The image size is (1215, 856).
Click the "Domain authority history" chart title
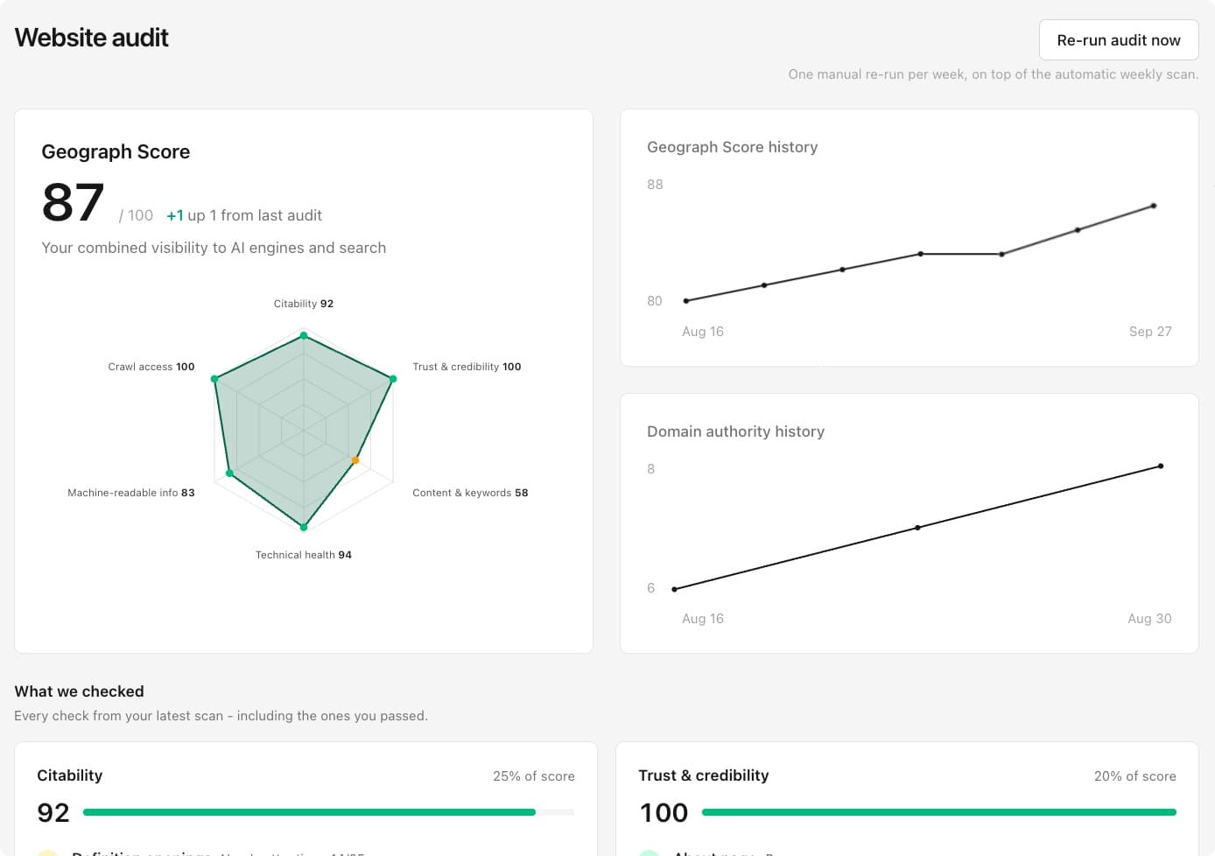(735, 432)
